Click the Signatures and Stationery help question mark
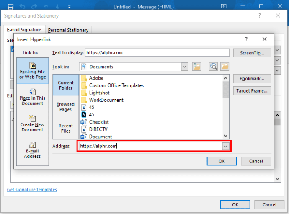 point(260,15)
